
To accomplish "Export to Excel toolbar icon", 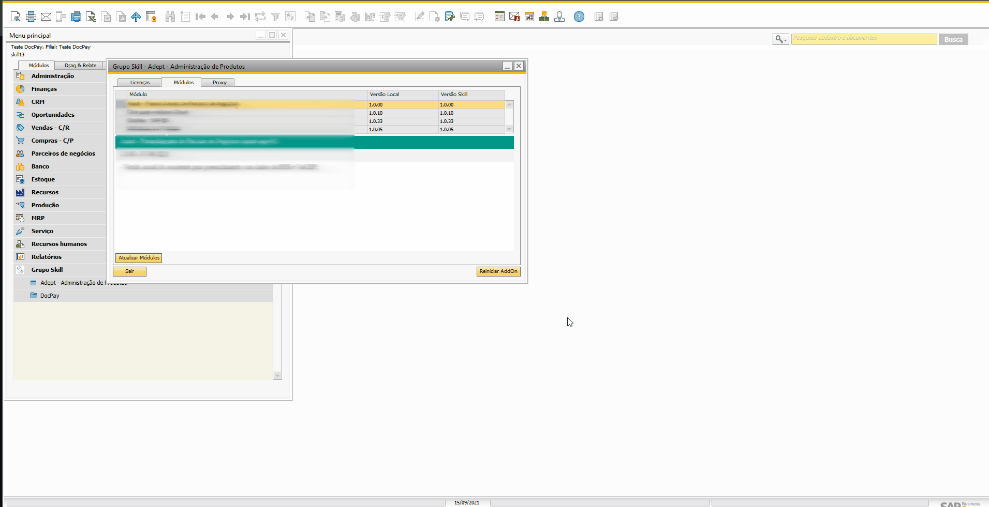I will (91, 17).
